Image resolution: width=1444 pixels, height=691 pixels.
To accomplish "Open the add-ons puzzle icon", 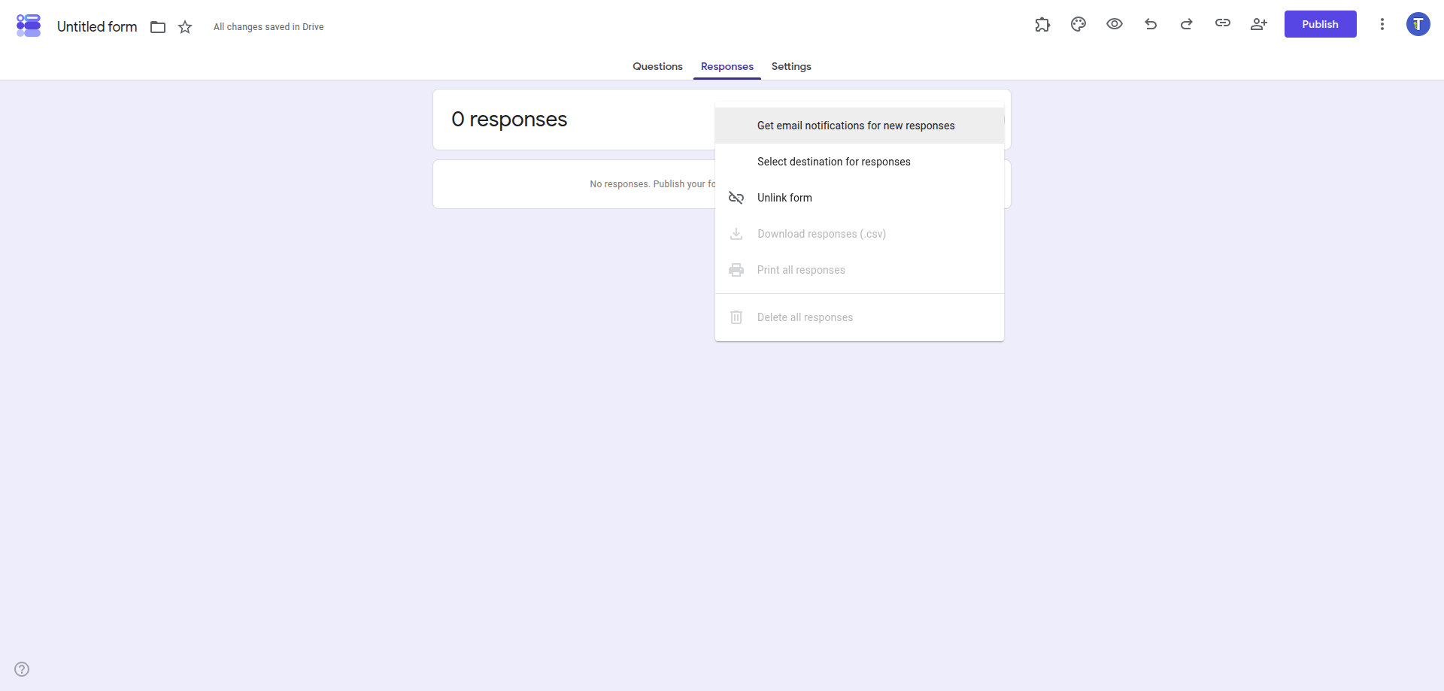I will pos(1042,24).
